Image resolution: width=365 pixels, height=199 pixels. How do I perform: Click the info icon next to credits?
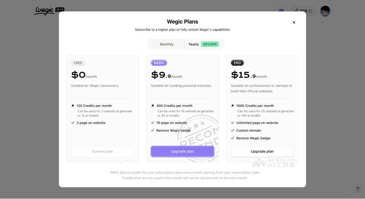pos(310,10)
